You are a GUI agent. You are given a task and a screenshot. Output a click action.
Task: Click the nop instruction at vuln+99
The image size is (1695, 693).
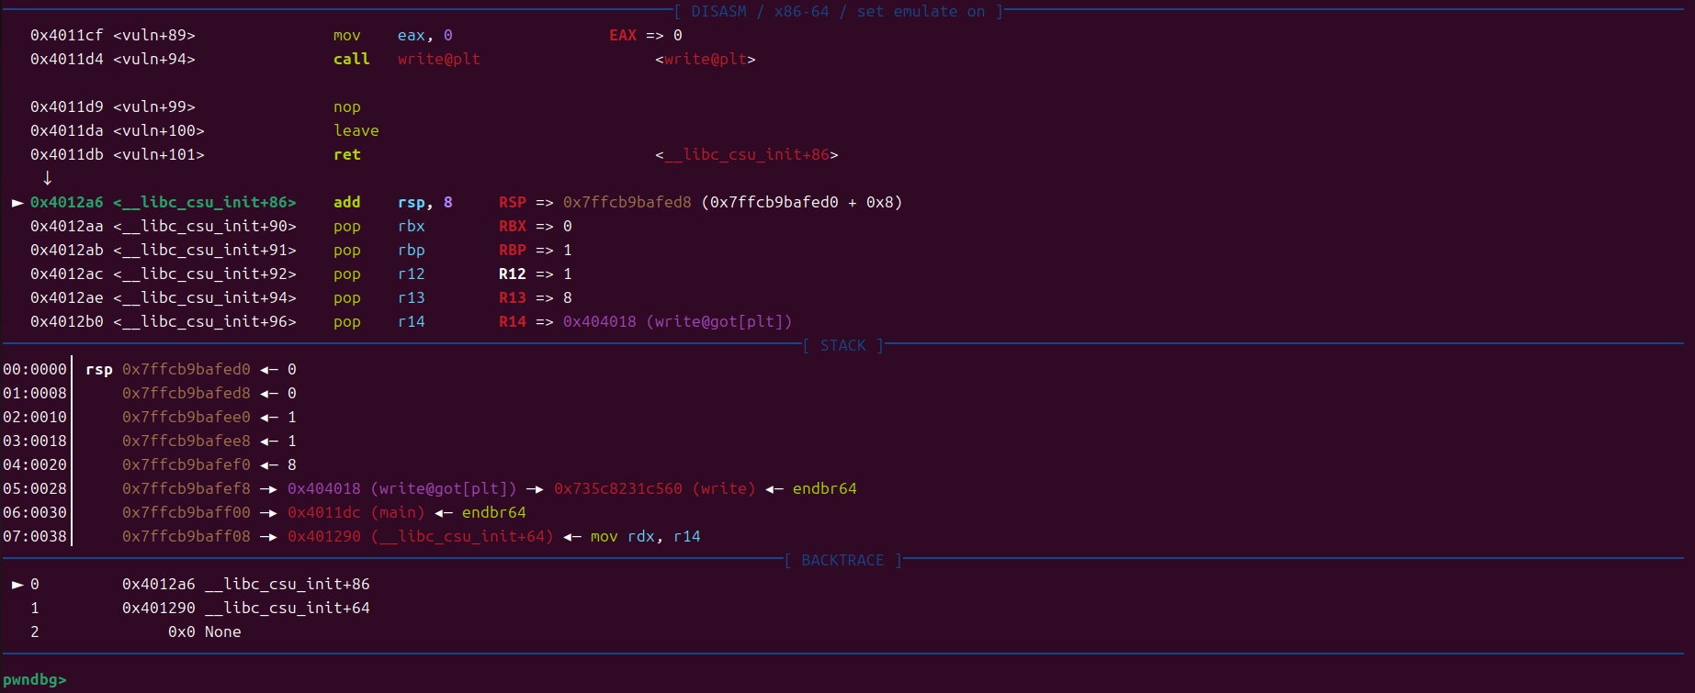pos(346,107)
